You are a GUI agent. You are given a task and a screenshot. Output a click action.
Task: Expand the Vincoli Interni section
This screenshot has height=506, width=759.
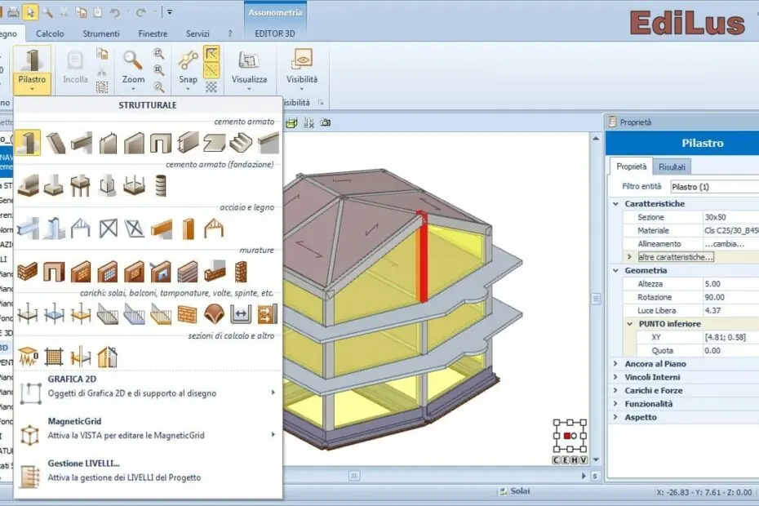615,377
